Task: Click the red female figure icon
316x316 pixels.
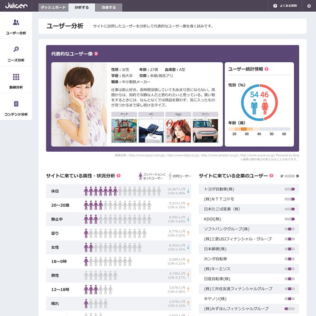Action: [265, 107]
